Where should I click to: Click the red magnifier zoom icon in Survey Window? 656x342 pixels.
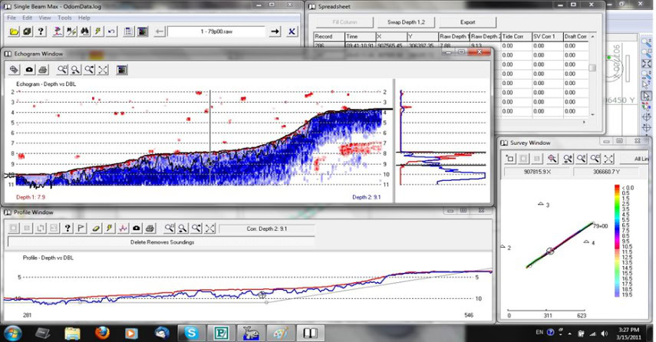click(552, 159)
